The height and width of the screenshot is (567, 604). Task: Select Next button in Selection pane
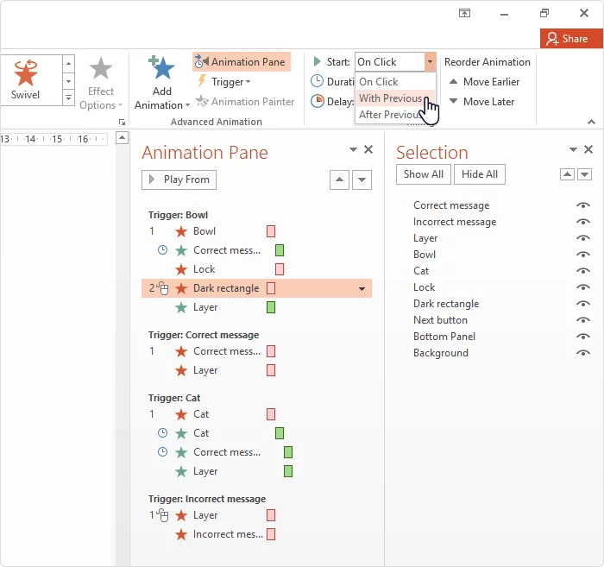pos(440,319)
